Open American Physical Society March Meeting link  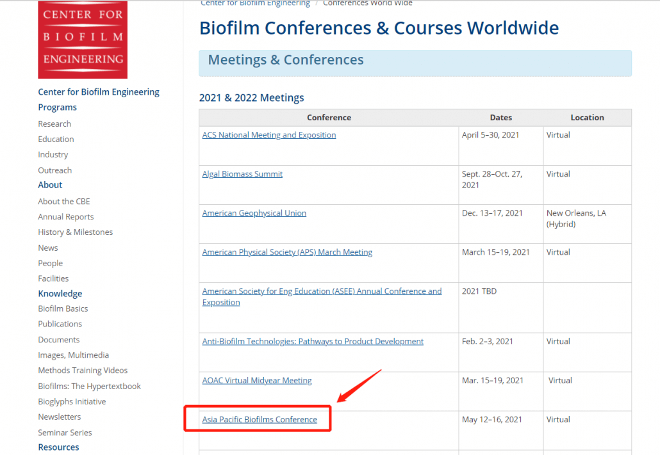287,252
